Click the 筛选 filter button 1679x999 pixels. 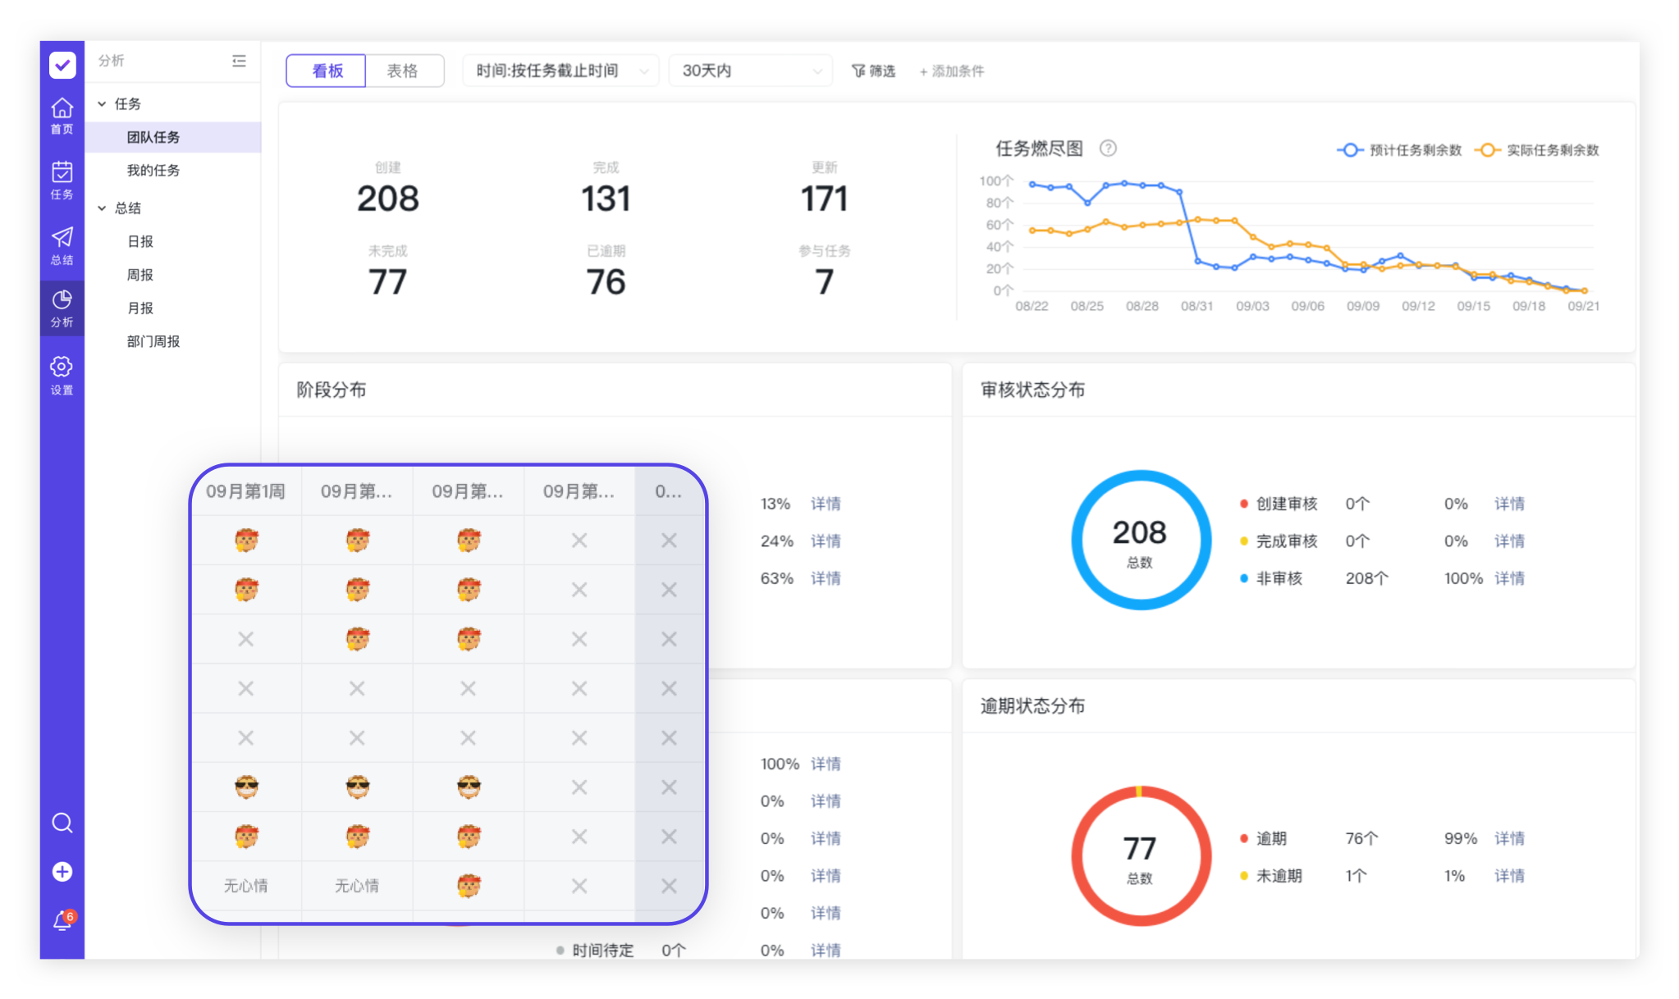pyautogui.click(x=873, y=71)
